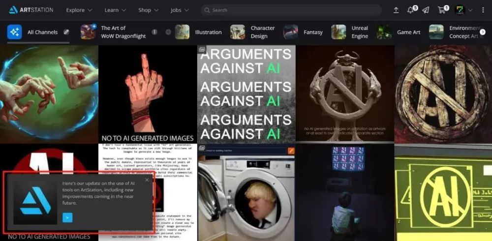492x241 pixels.
Task: Open the Arguments Against AI thumbnail
Action: click(246, 94)
